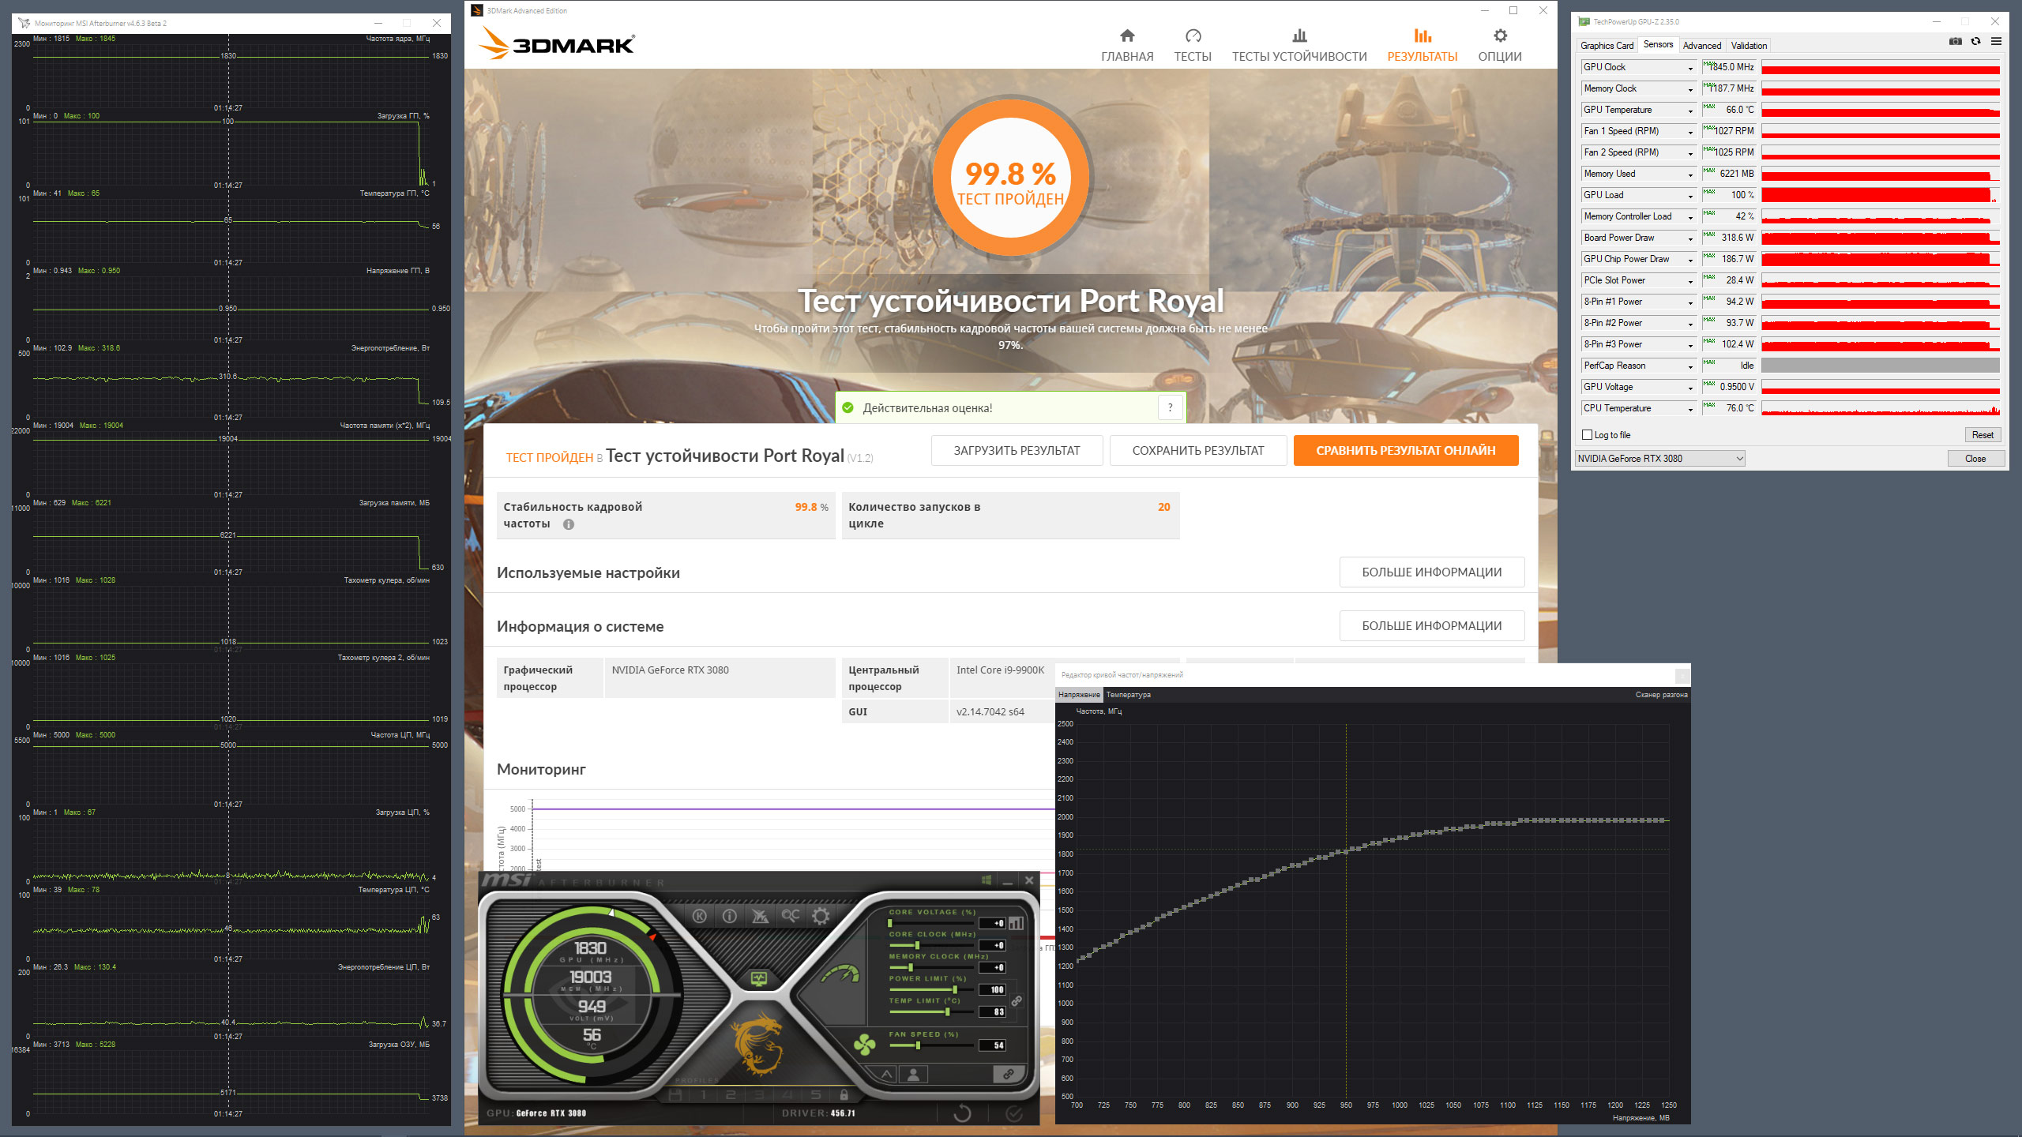The height and width of the screenshot is (1137, 2022).
Task: Take GPU-Z screenshot with camera icon
Action: tap(1956, 42)
